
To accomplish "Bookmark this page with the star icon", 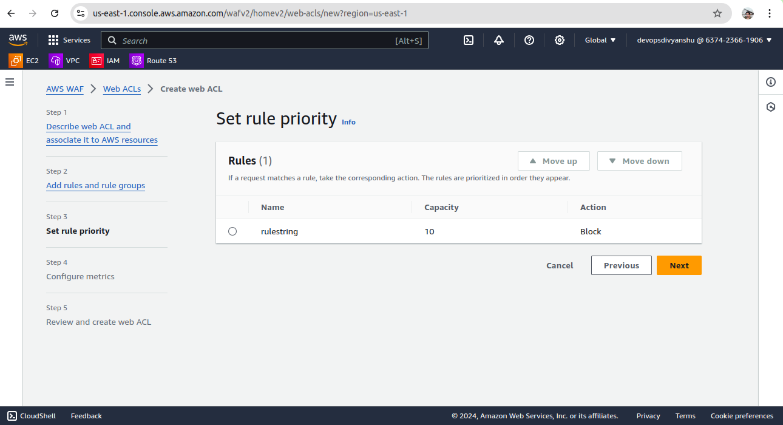I will coord(717,13).
